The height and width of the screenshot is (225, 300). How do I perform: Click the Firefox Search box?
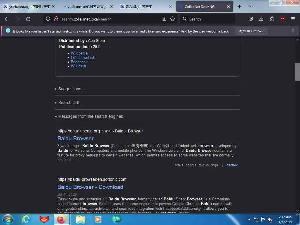click(208, 19)
